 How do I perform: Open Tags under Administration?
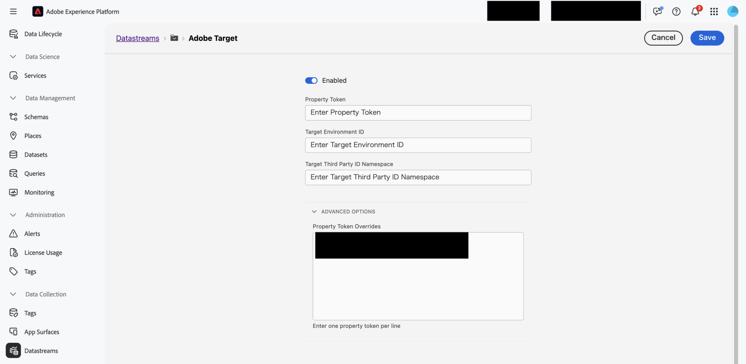(30, 271)
